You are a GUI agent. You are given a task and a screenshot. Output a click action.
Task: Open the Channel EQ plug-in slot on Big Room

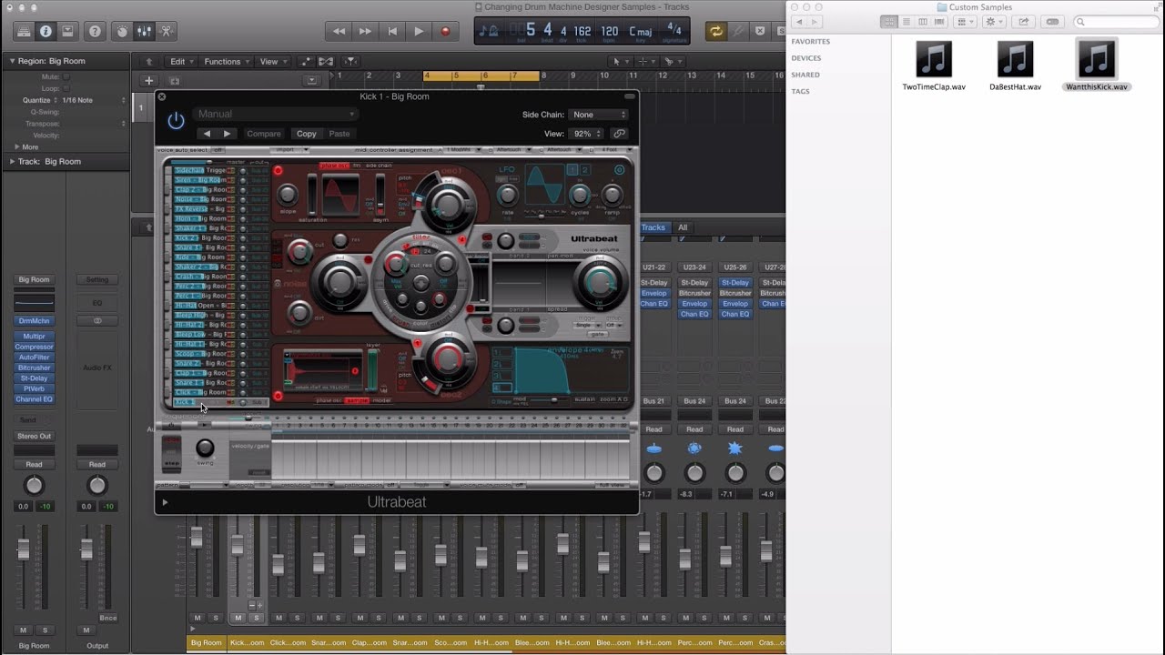point(34,399)
